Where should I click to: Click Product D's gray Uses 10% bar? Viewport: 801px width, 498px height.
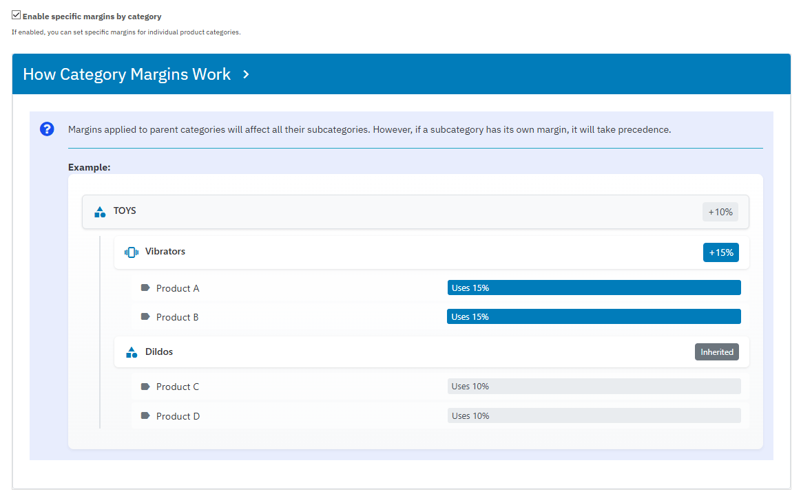point(594,416)
